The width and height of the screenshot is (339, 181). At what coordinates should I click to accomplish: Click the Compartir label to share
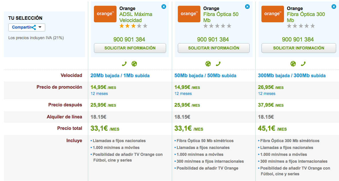(x=22, y=27)
